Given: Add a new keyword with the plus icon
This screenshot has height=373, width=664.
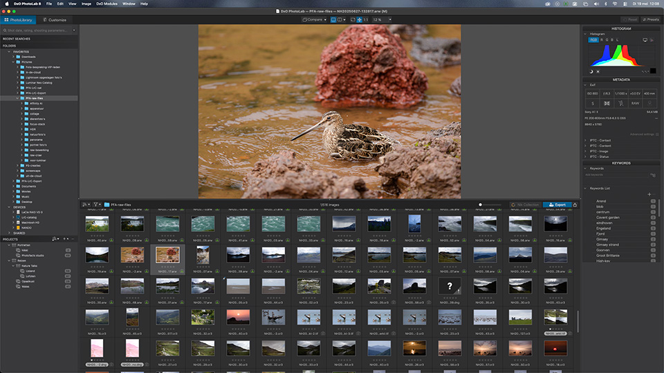Looking at the screenshot, I should tap(649, 194).
